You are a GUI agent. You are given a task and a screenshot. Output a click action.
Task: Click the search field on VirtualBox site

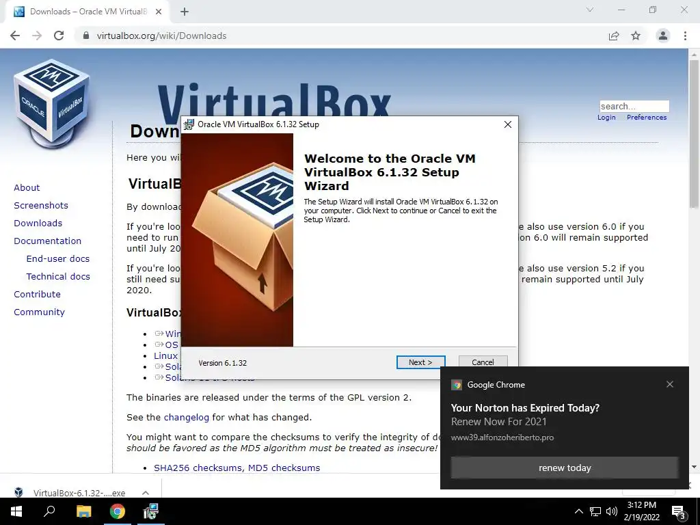coord(634,106)
